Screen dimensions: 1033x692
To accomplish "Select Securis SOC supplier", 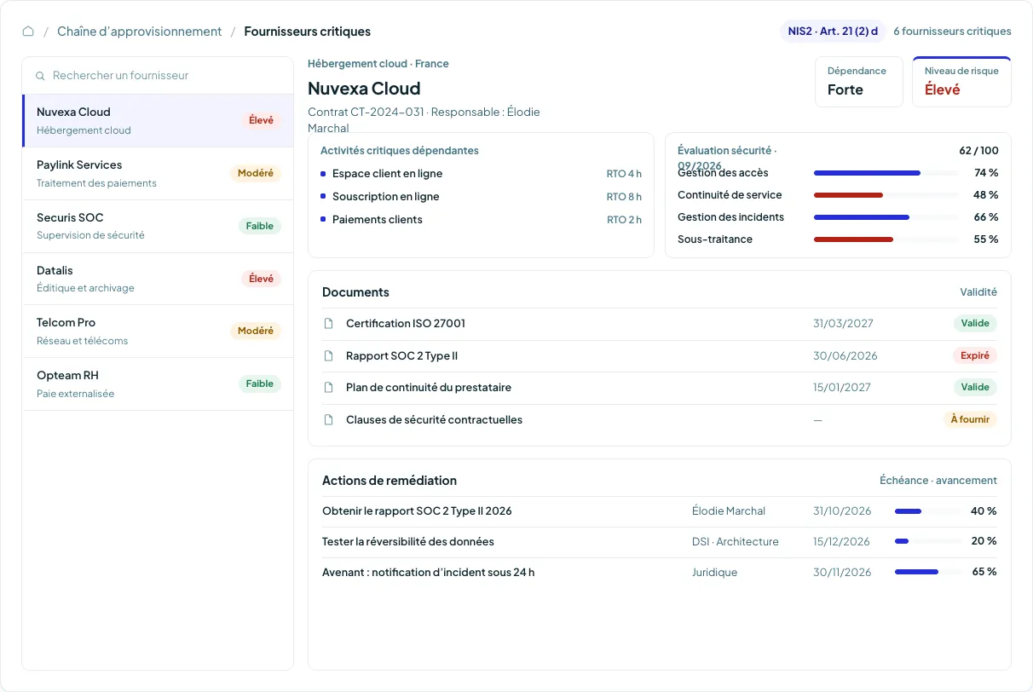I will [x=158, y=226].
